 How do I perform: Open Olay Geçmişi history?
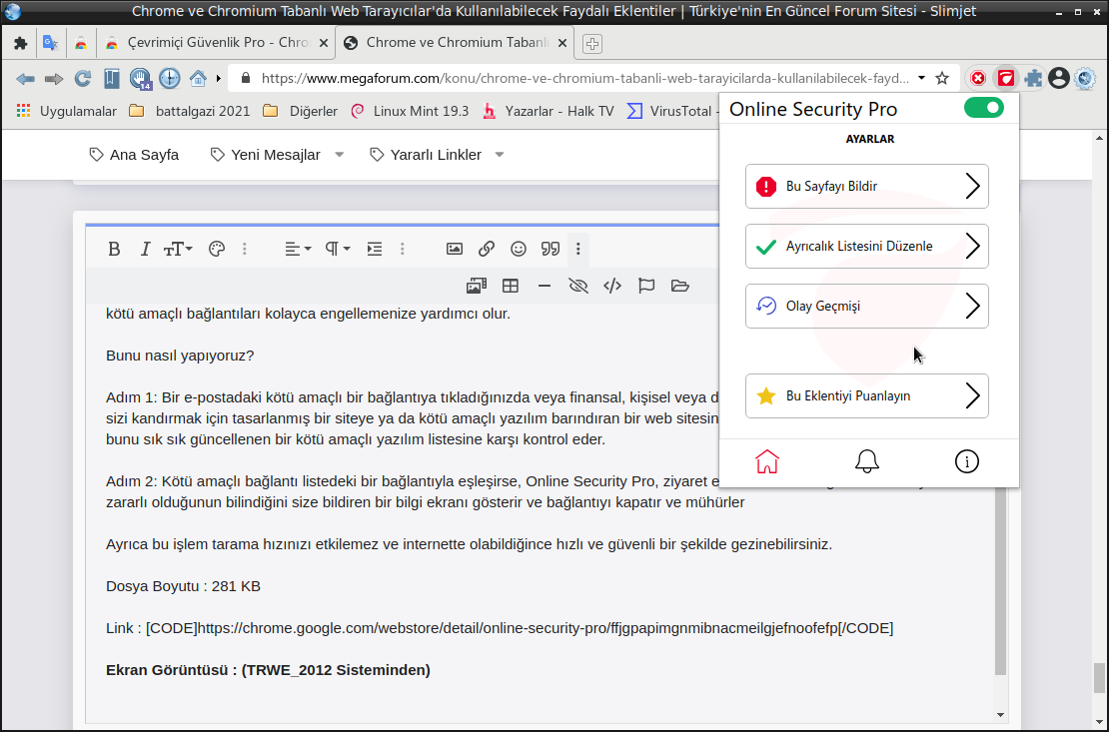pos(866,307)
